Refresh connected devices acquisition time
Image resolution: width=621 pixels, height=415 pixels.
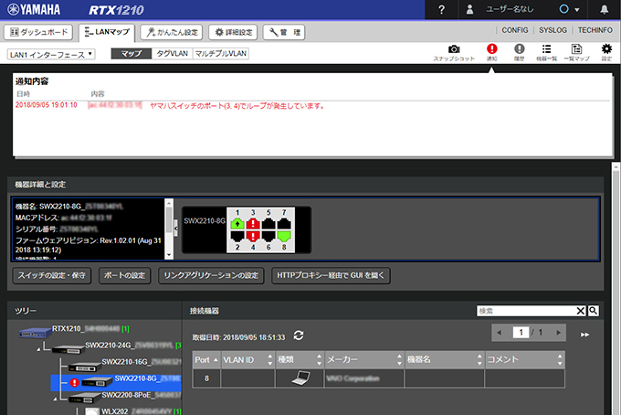click(x=299, y=335)
